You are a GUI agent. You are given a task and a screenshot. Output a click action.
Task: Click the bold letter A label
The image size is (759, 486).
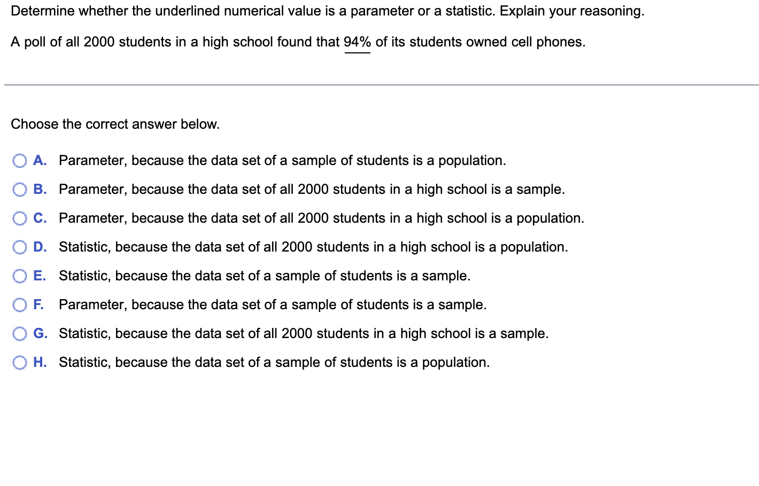coord(40,160)
